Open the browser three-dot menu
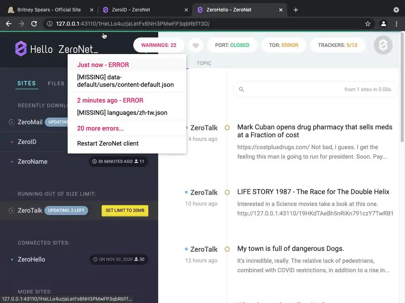Viewport: 405px width, 303px height. point(396,24)
